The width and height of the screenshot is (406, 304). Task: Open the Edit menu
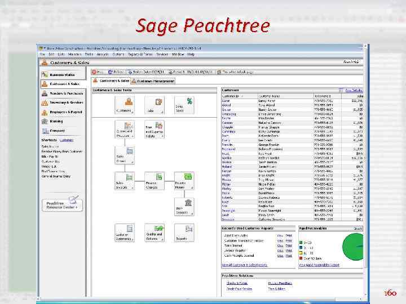(51, 54)
